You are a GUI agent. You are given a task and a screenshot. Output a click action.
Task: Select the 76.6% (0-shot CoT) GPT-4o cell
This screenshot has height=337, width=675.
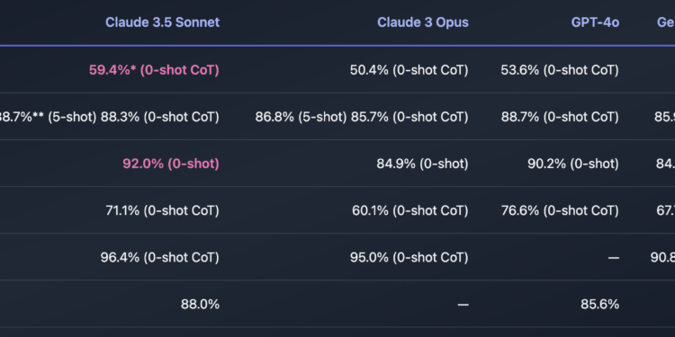pyautogui.click(x=560, y=210)
